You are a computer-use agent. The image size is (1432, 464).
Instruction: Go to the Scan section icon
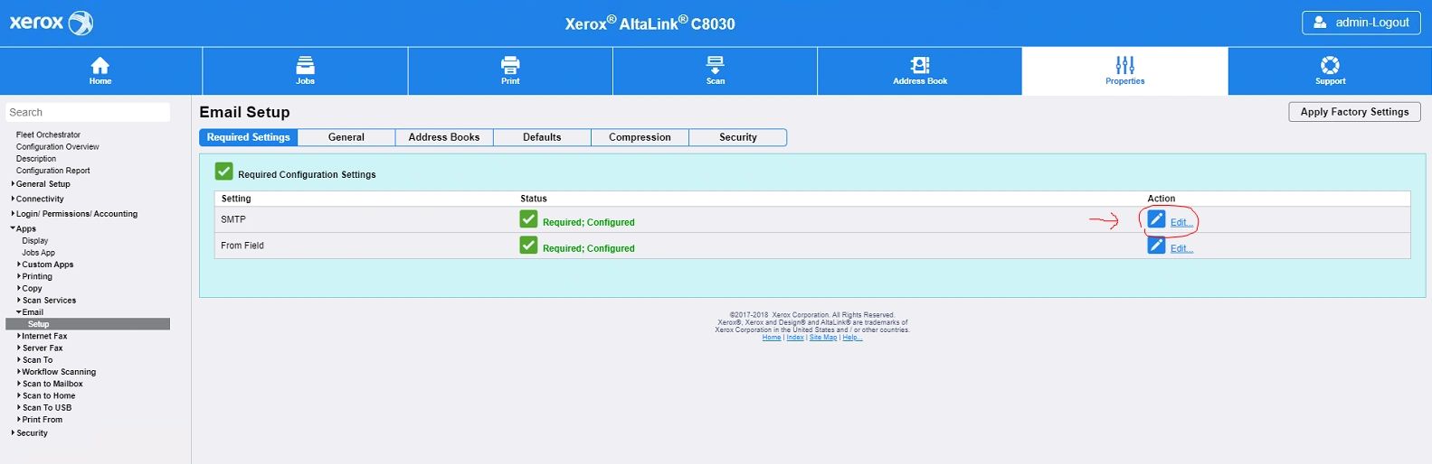716,65
